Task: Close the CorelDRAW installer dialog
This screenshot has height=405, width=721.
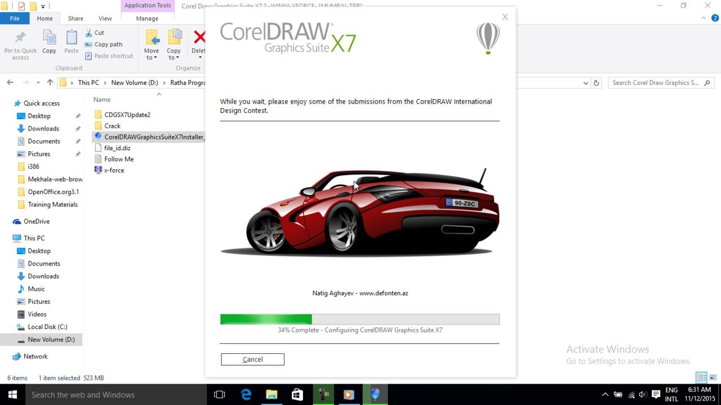Action: coord(505,17)
